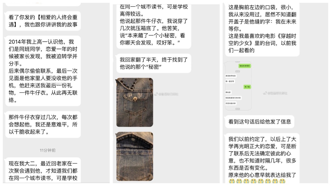Select the message starting with "这是胸前左边的口袋"
The width and height of the screenshot is (331, 186).
point(262,29)
